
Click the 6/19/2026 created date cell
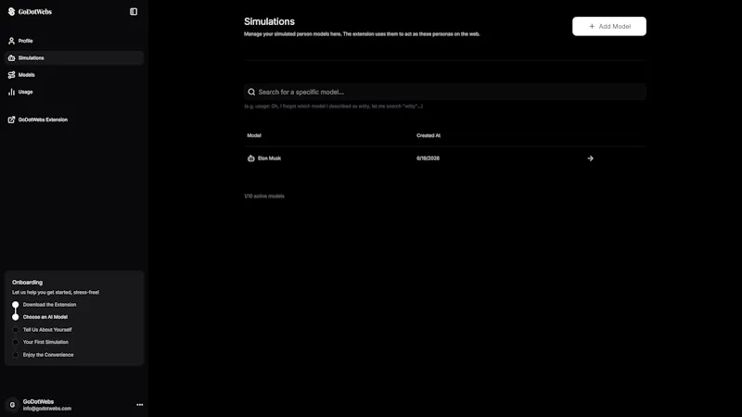point(428,158)
